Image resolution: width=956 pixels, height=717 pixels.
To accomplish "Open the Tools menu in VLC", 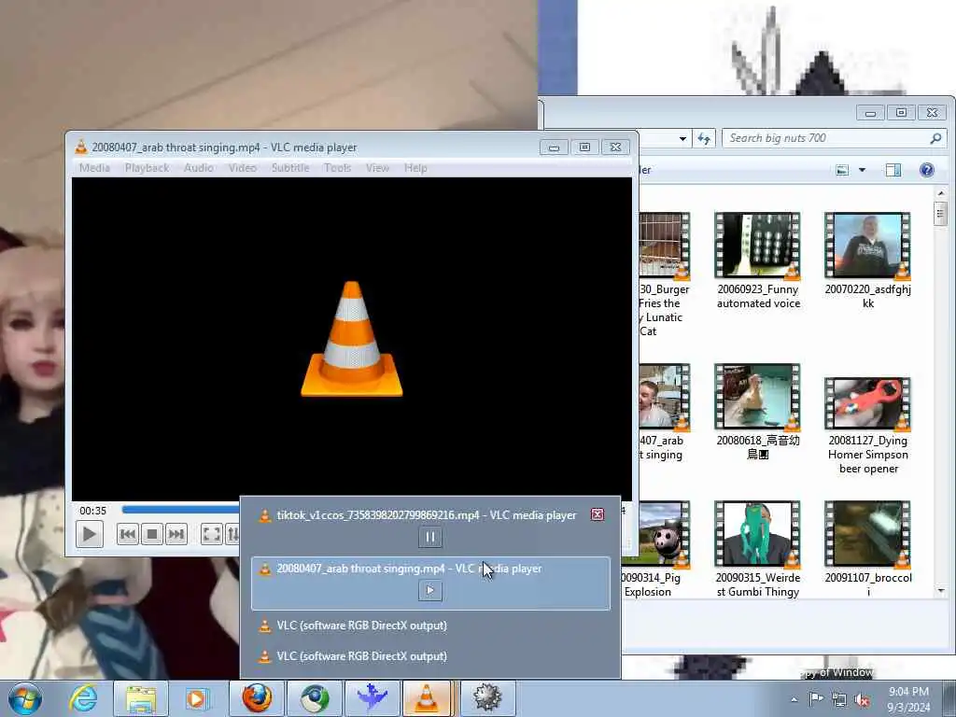I will pos(337,168).
